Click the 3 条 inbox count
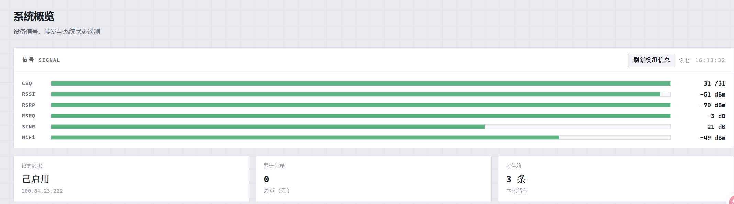 click(x=516, y=179)
